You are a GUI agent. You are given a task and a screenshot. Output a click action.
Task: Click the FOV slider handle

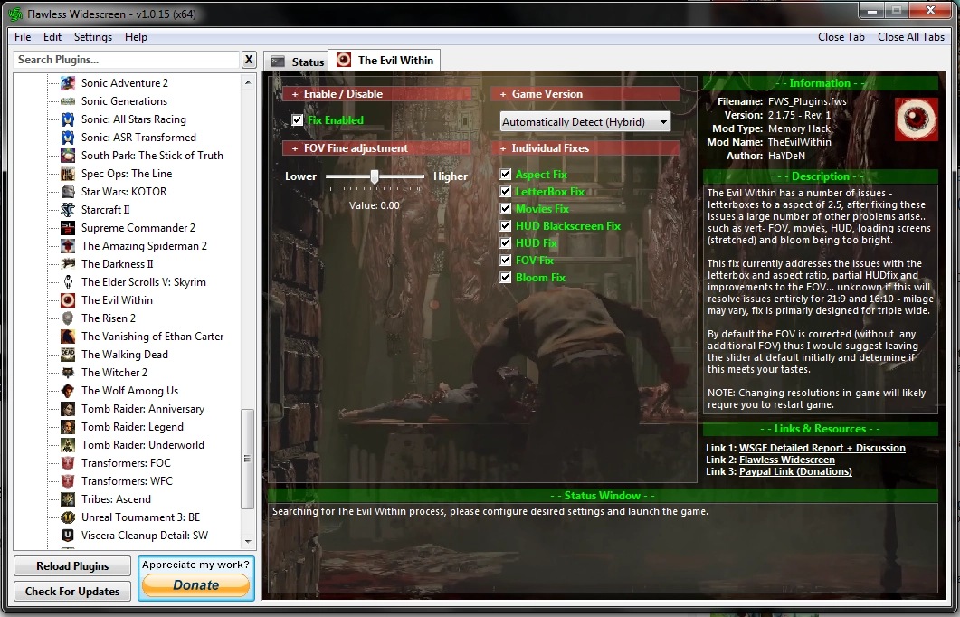(x=374, y=176)
